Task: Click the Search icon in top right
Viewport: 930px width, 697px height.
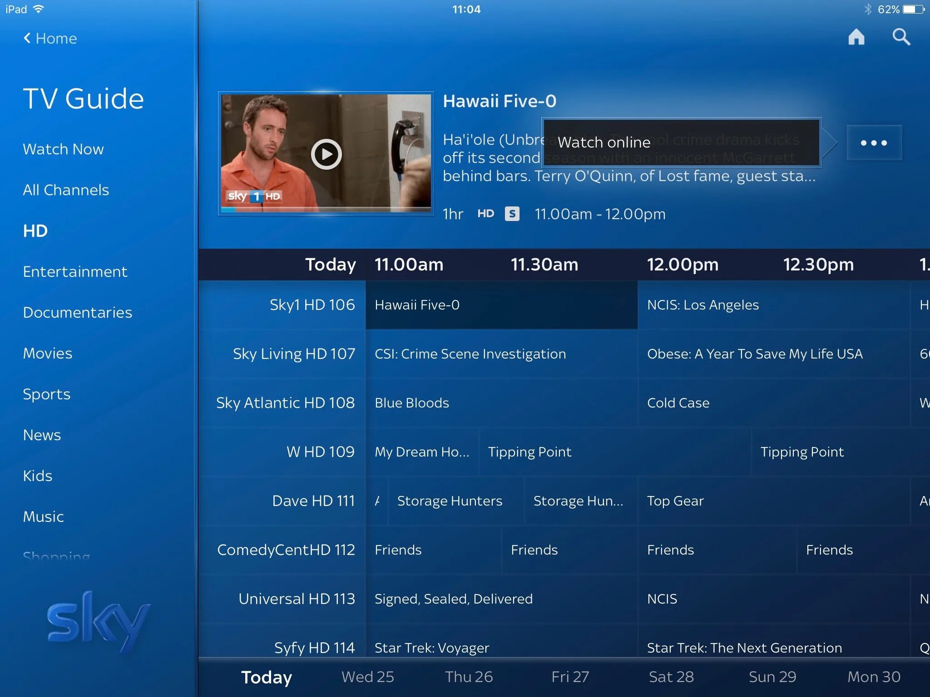Action: tap(903, 37)
